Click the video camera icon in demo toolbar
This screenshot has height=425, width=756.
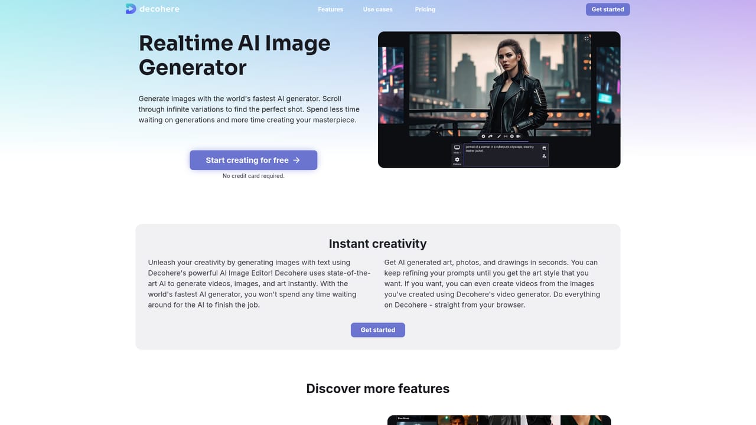[518, 136]
